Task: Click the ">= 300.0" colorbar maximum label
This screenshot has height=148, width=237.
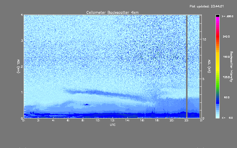Action: click(x=228, y=16)
